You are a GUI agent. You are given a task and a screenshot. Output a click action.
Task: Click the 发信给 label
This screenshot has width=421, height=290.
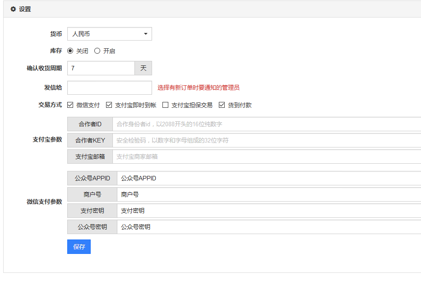(x=53, y=88)
